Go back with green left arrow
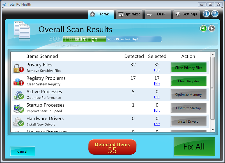This screenshot has height=163, width=225. coord(203,29)
